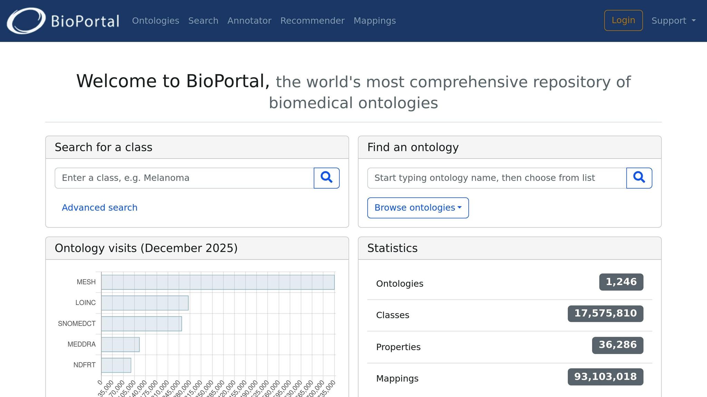Select the MESH bar in the visits chart
Screen dimensions: 707x397
pyautogui.click(x=217, y=282)
